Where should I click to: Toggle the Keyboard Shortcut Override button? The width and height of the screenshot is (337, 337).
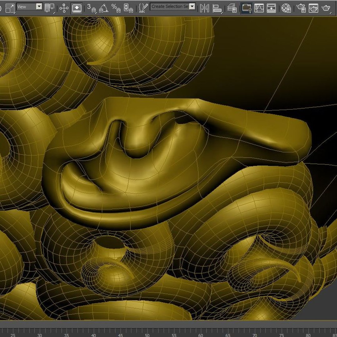[77, 8]
